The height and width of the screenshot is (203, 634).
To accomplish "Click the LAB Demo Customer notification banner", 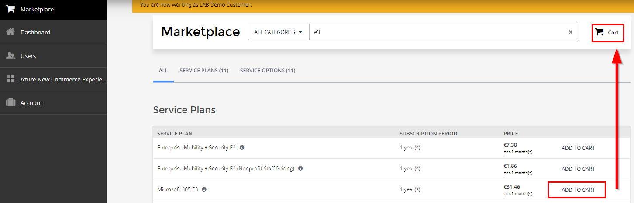I will pos(383,5).
